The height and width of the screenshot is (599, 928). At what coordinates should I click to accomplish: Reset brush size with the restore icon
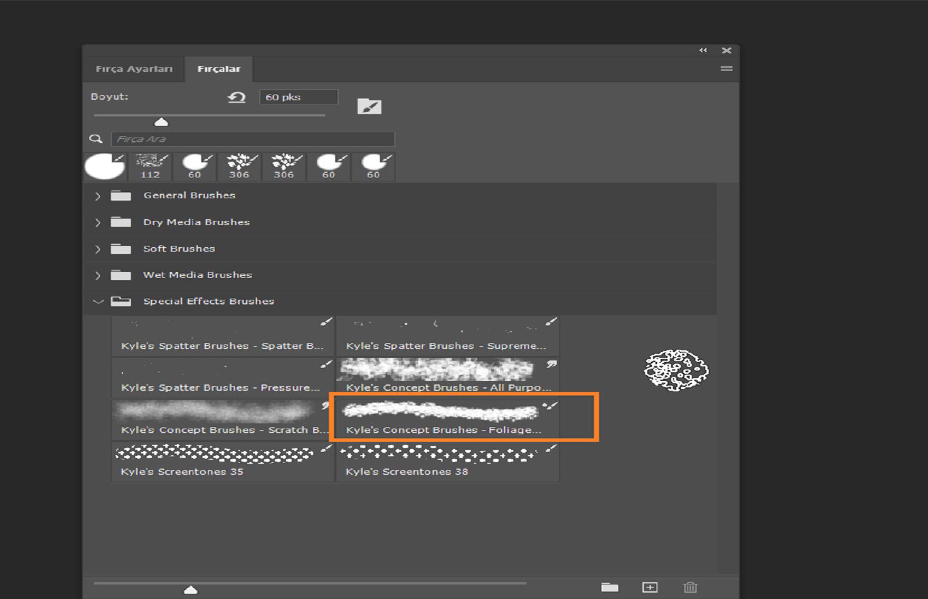pyautogui.click(x=237, y=97)
